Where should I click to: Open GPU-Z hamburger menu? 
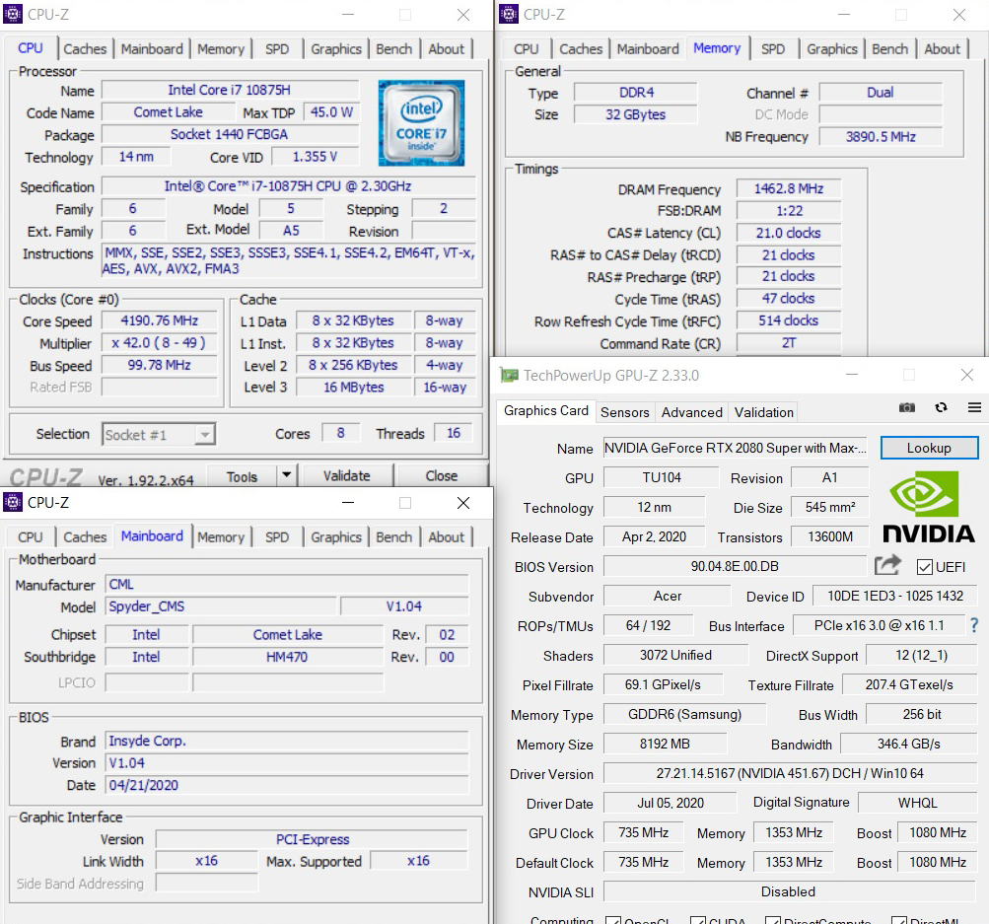click(974, 407)
